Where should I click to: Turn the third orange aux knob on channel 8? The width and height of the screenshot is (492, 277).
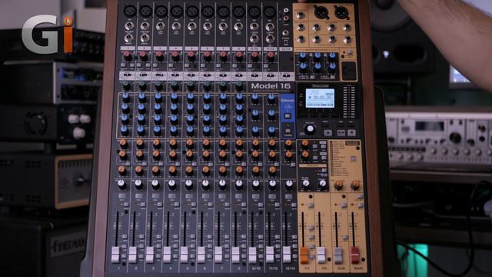click(x=239, y=170)
